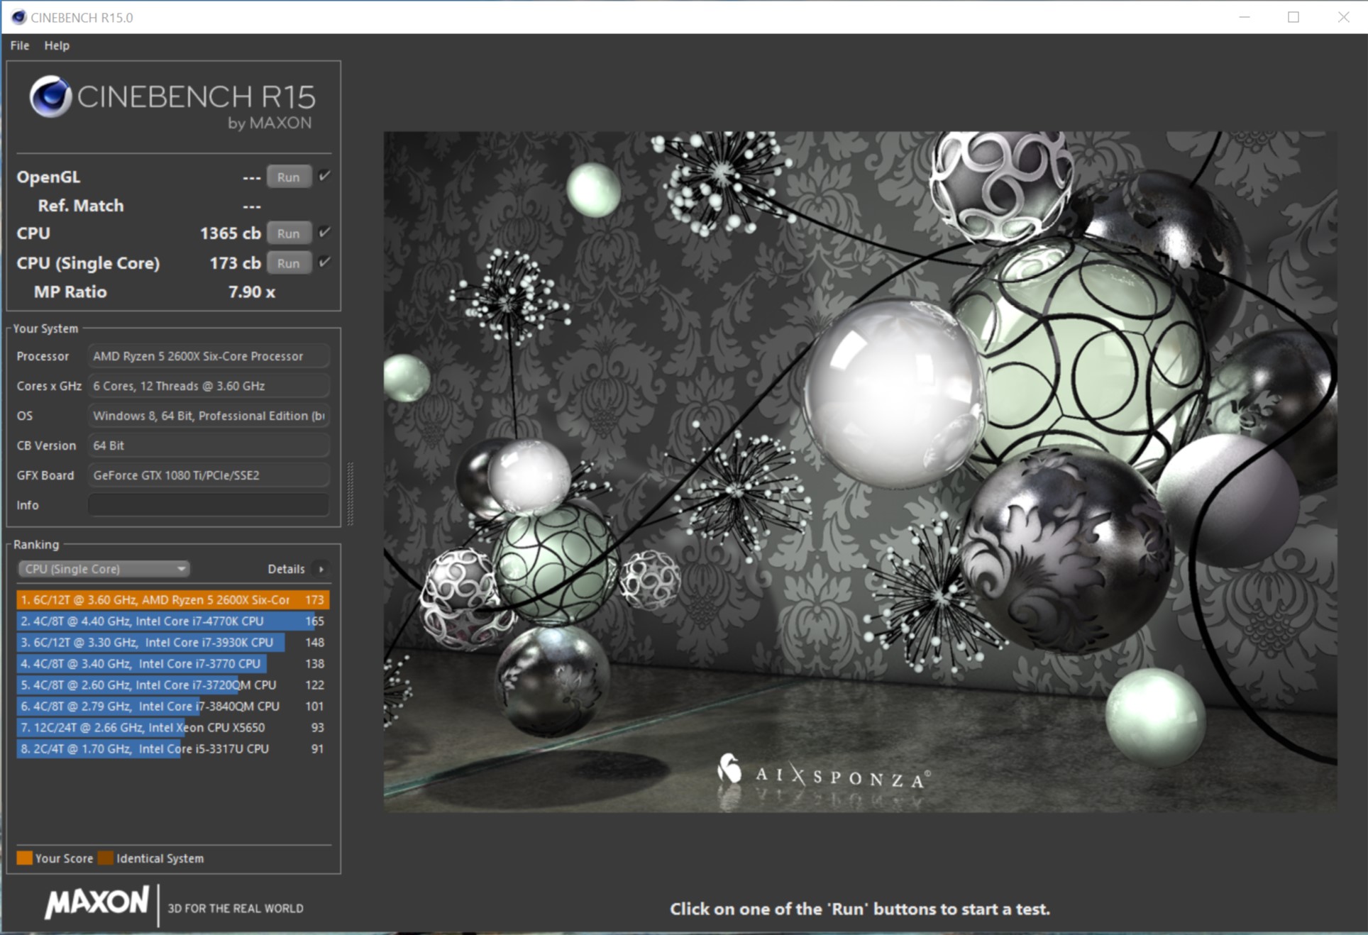Open the CPU (Single Core) ranking dropdown
The image size is (1368, 935).
pos(104,569)
